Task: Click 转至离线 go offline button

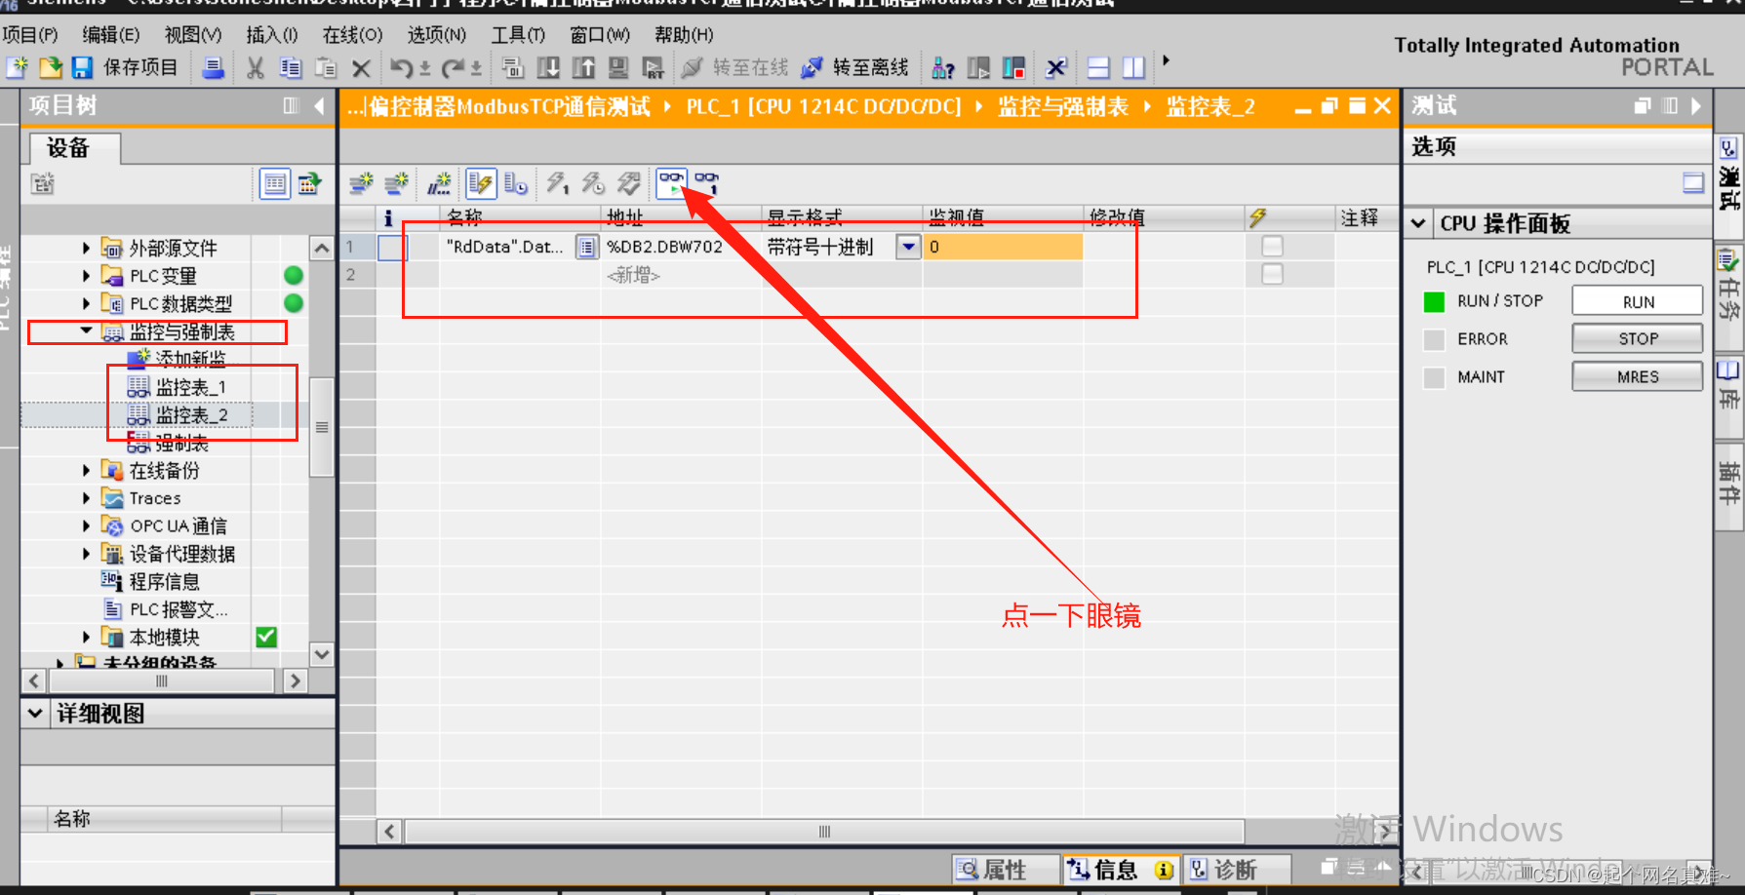Action: [854, 67]
